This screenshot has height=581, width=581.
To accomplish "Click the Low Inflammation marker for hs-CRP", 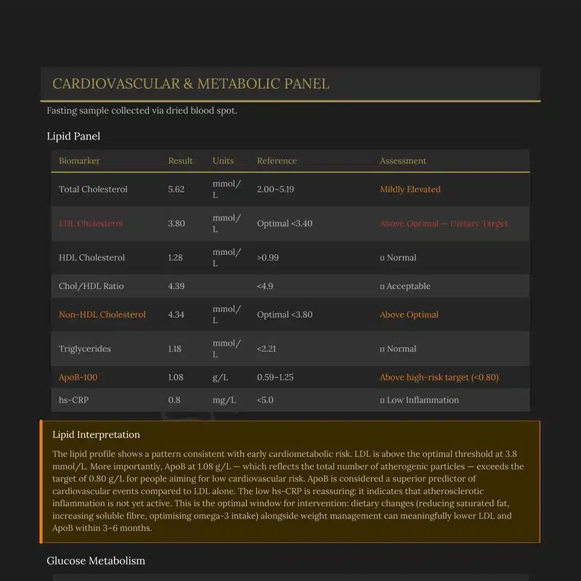I will (x=420, y=399).
